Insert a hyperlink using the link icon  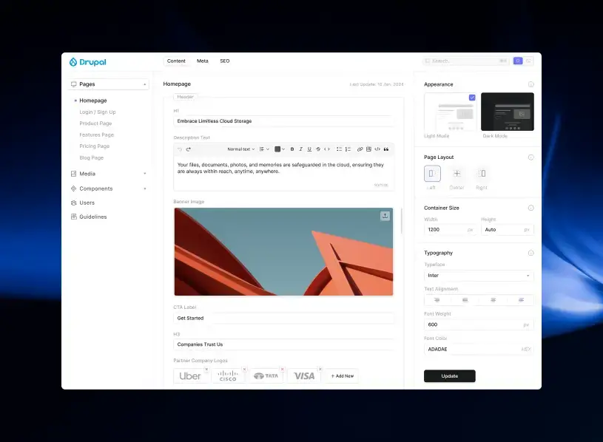click(x=360, y=149)
